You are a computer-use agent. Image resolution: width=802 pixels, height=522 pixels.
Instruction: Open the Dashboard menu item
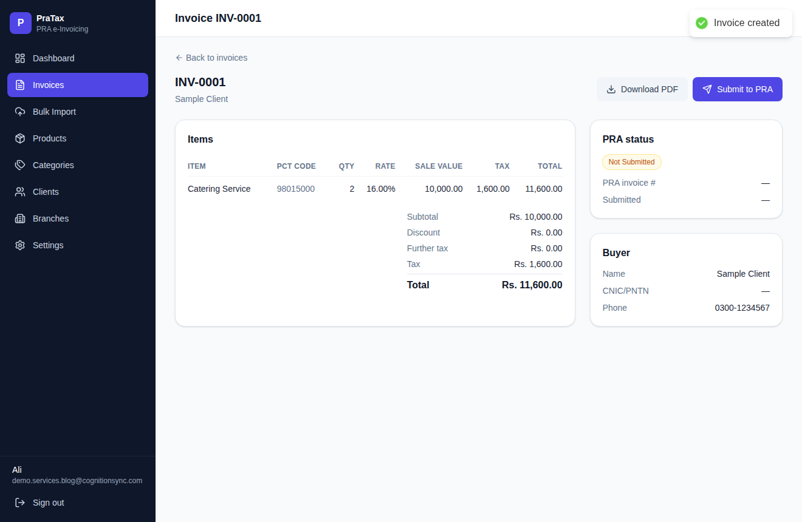click(78, 58)
